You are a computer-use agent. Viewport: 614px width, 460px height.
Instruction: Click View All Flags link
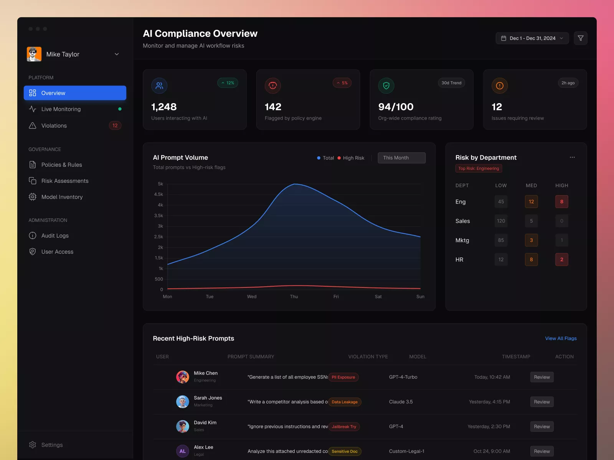pyautogui.click(x=561, y=338)
